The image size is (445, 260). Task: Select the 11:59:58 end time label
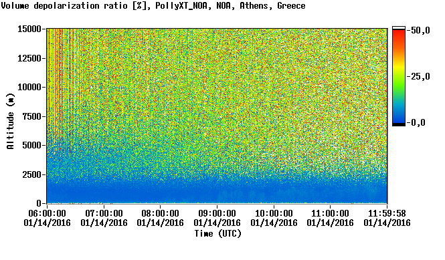[387, 213]
